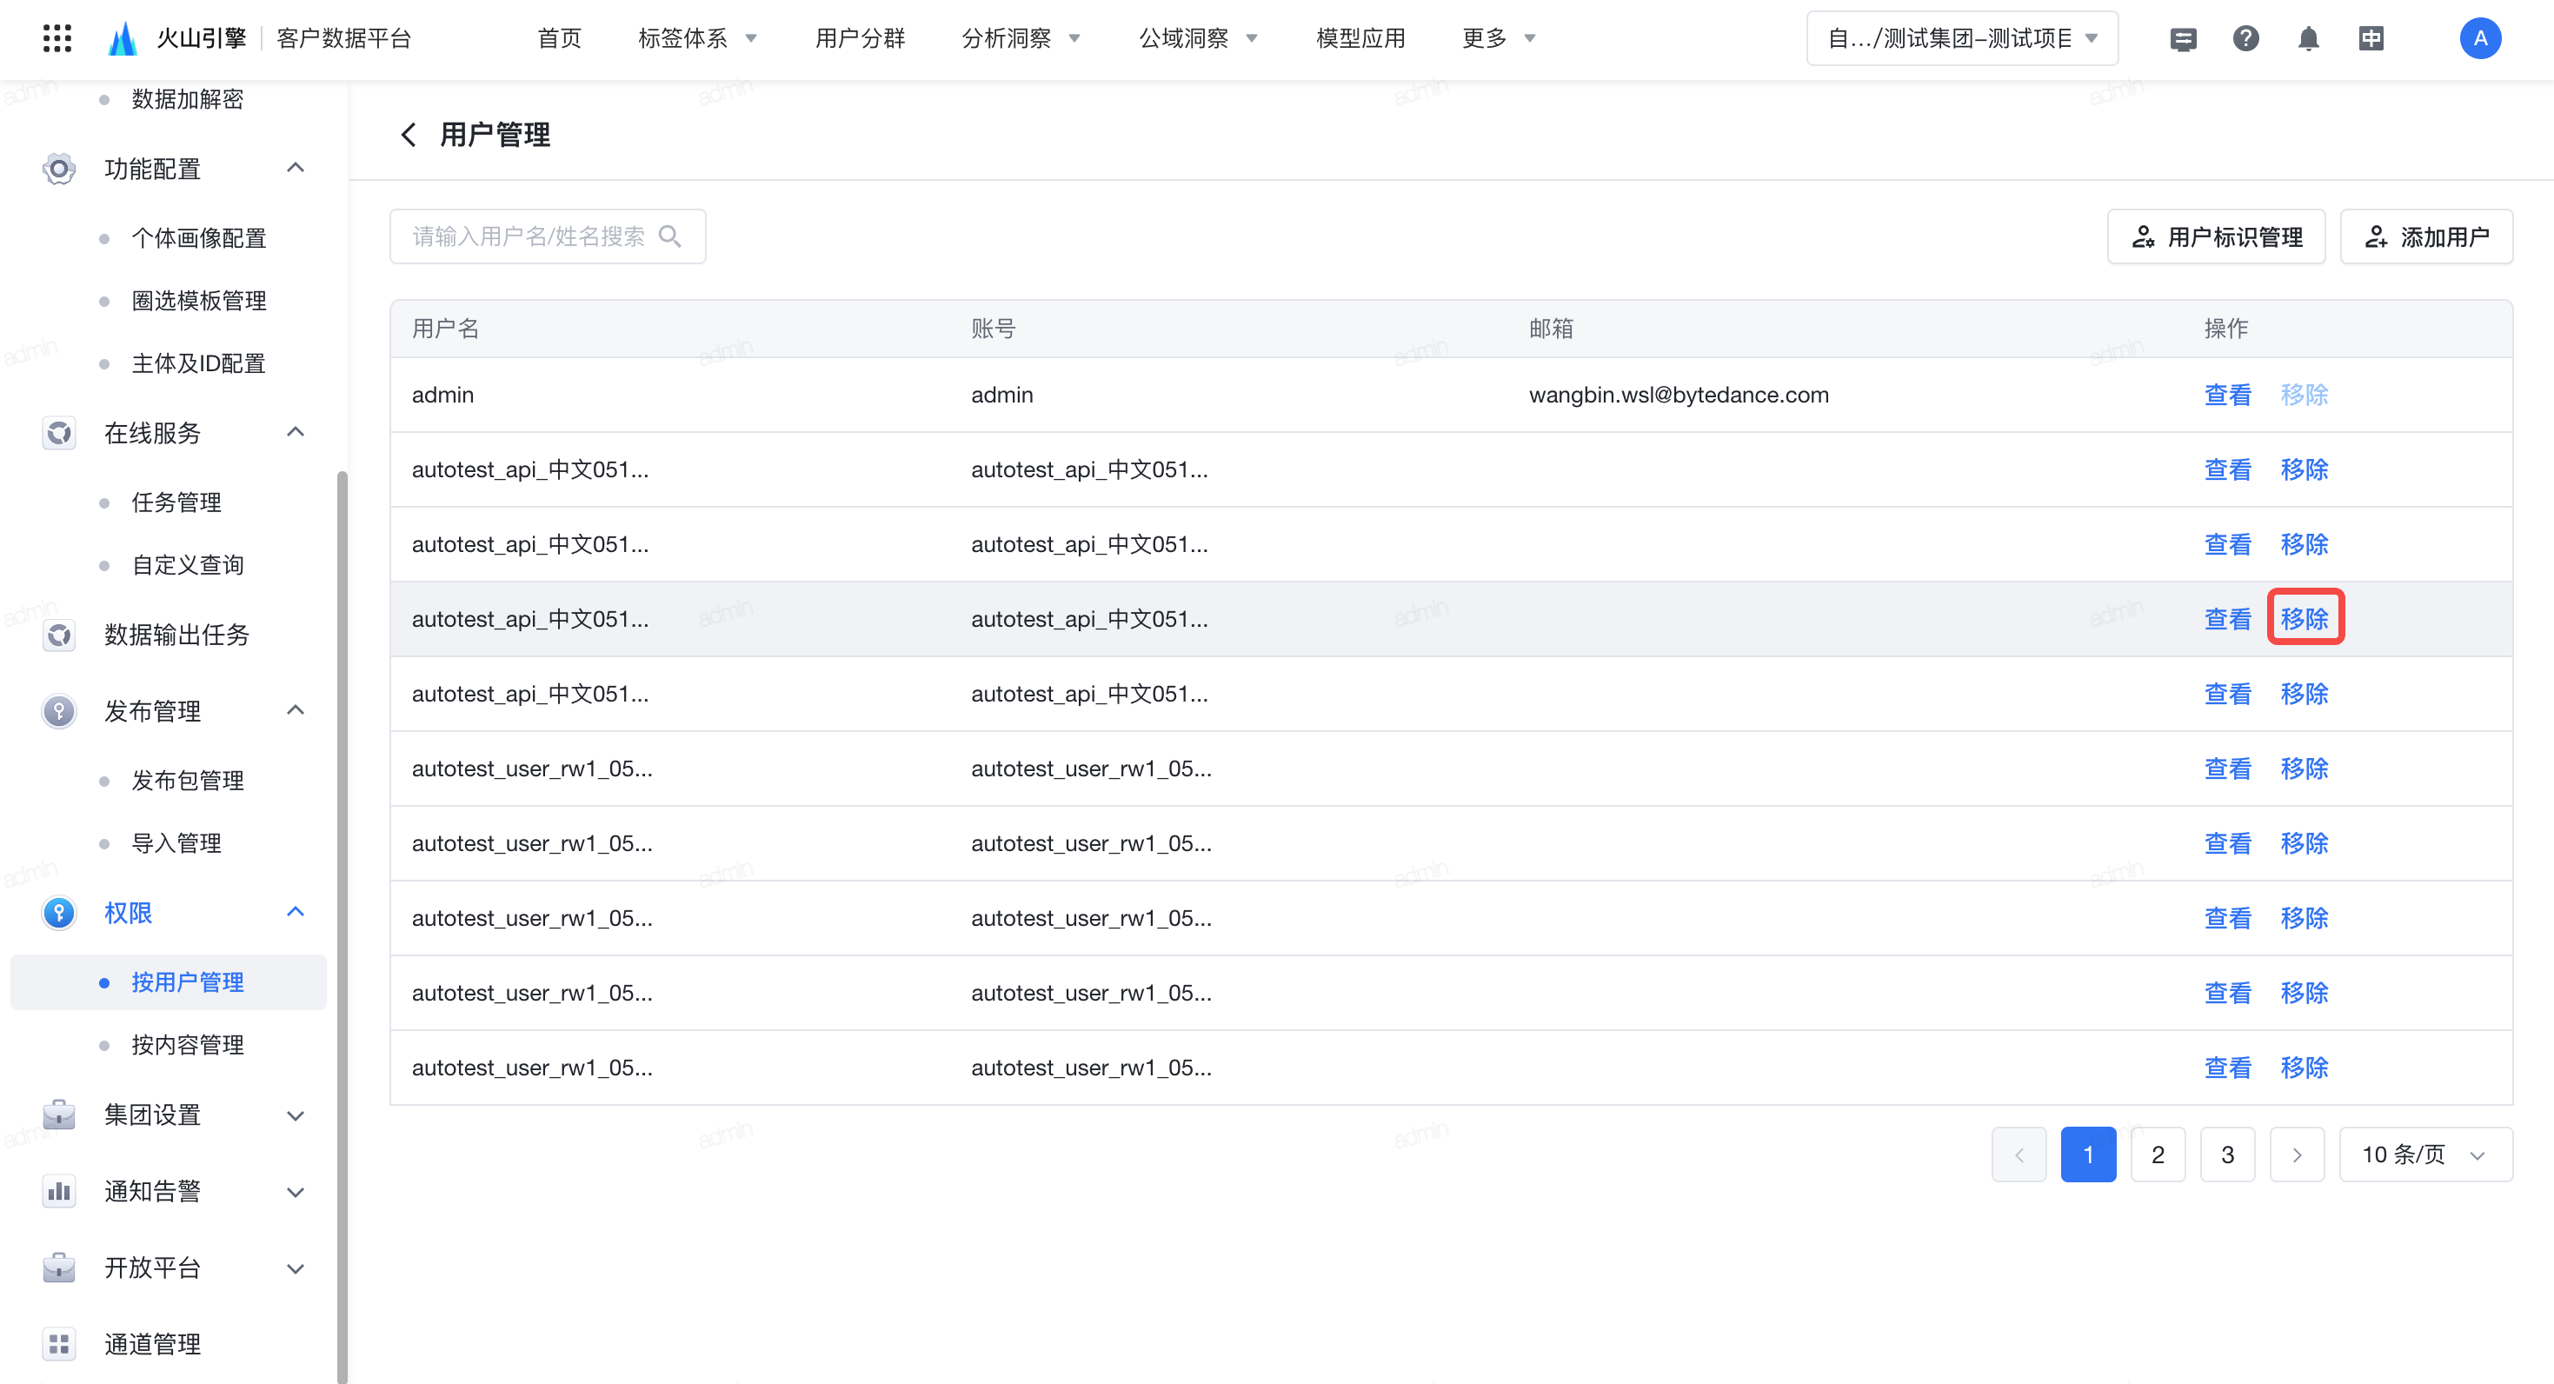Open the messages icon in header

click(2183, 38)
